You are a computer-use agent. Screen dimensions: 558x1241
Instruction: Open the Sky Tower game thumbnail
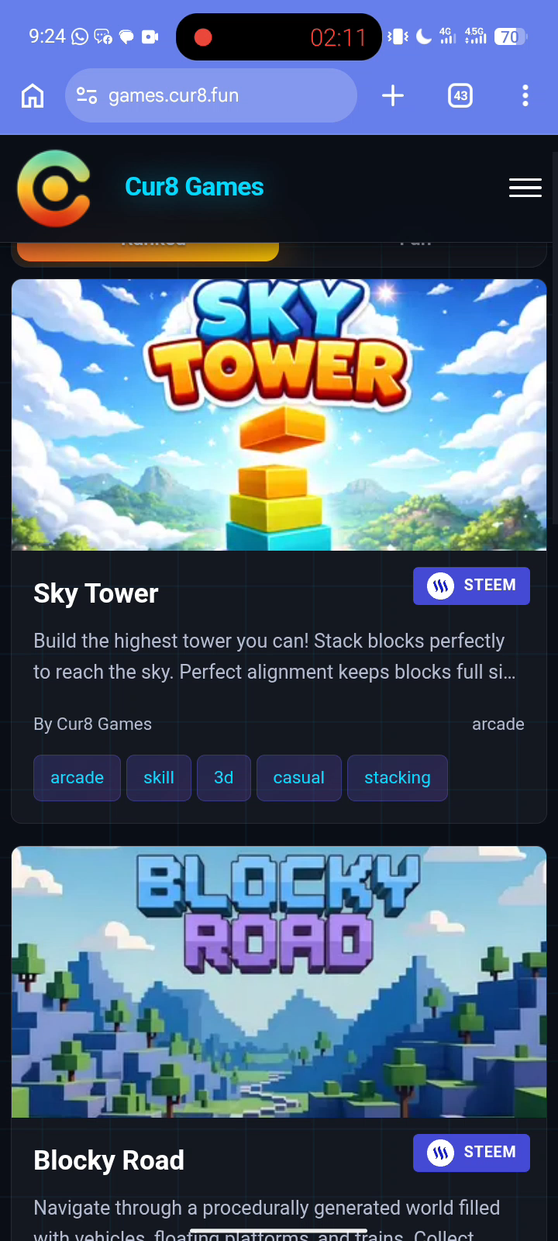click(x=279, y=415)
